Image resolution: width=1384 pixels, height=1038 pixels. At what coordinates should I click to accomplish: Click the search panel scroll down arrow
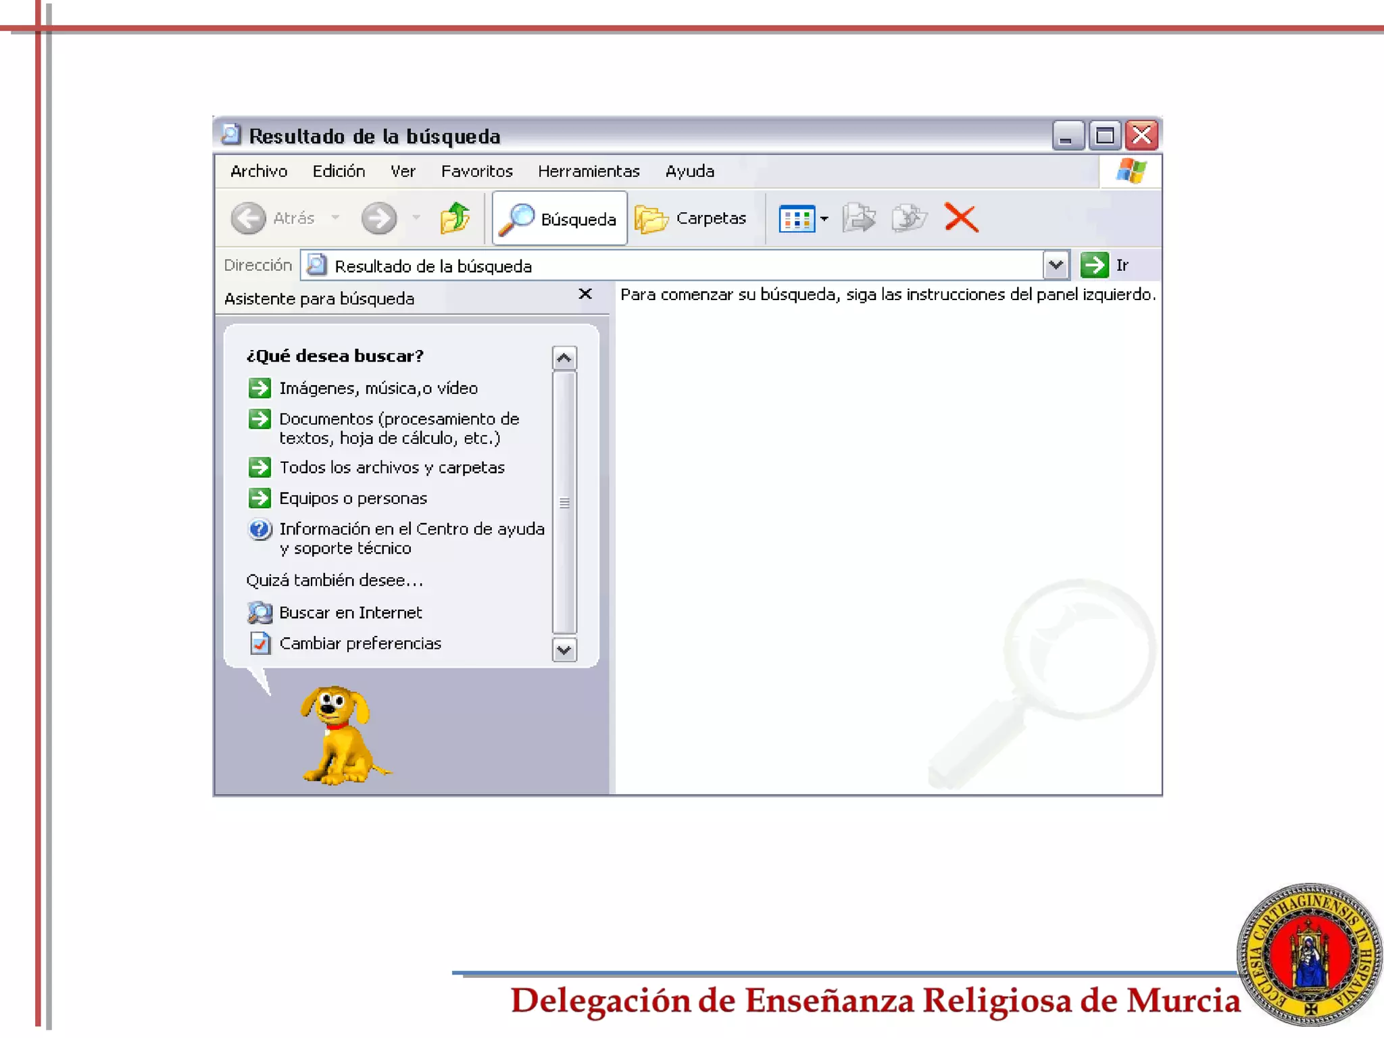pyautogui.click(x=564, y=650)
